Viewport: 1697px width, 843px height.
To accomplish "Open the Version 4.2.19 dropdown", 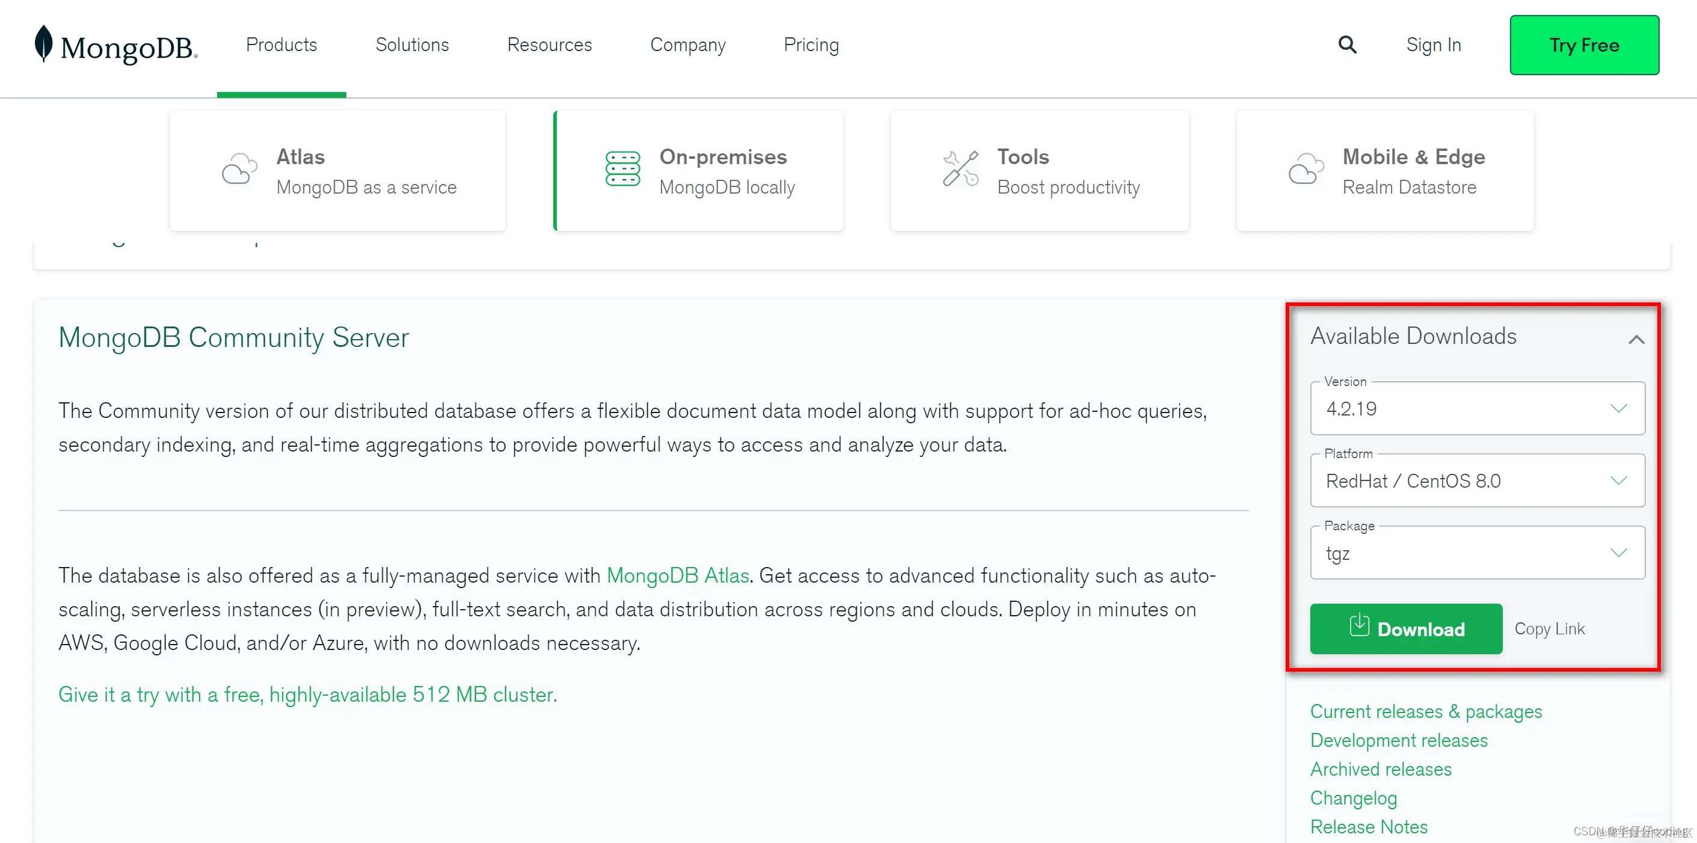I will 1477,409.
